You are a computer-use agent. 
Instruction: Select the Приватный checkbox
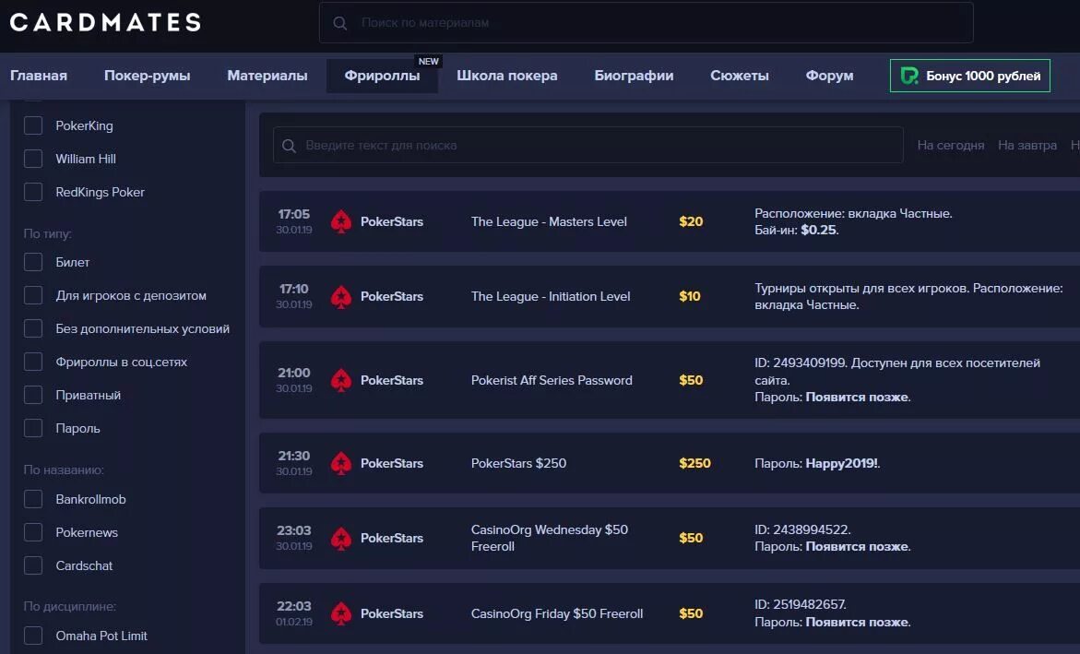[x=33, y=394]
